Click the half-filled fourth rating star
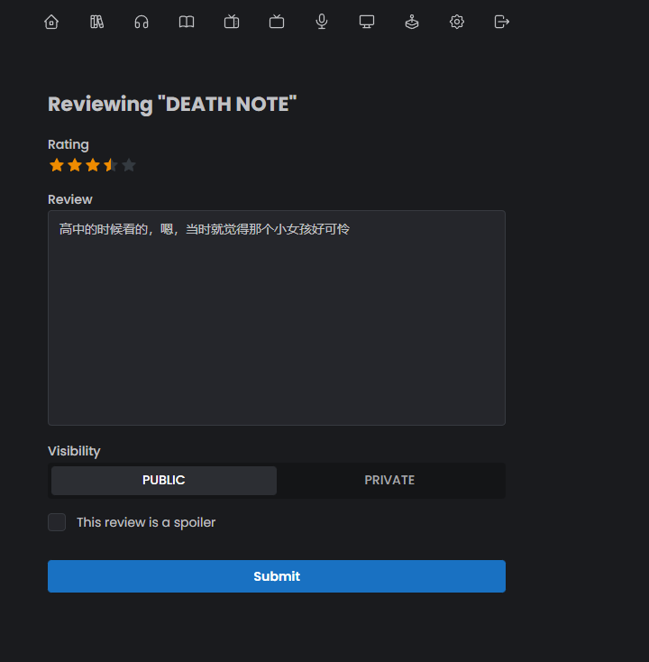The height and width of the screenshot is (662, 649). click(111, 165)
